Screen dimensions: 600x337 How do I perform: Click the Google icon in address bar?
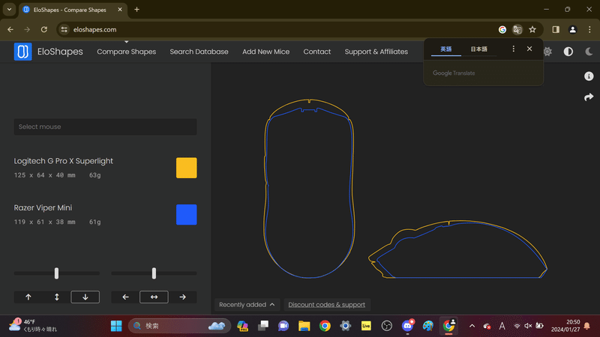502,29
